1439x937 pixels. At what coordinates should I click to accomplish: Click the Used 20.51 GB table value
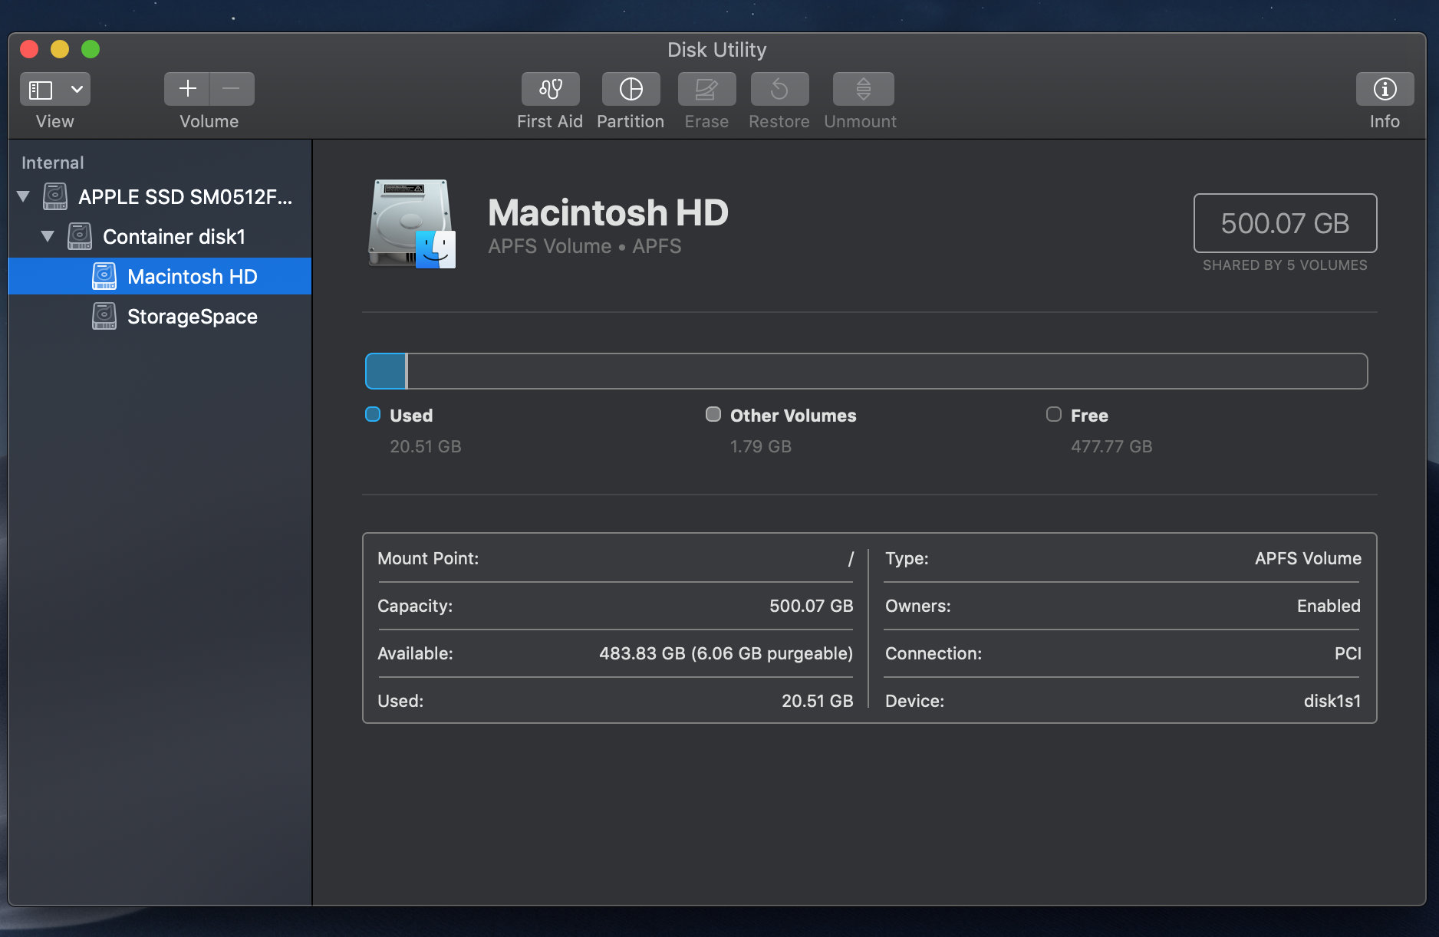(x=817, y=701)
